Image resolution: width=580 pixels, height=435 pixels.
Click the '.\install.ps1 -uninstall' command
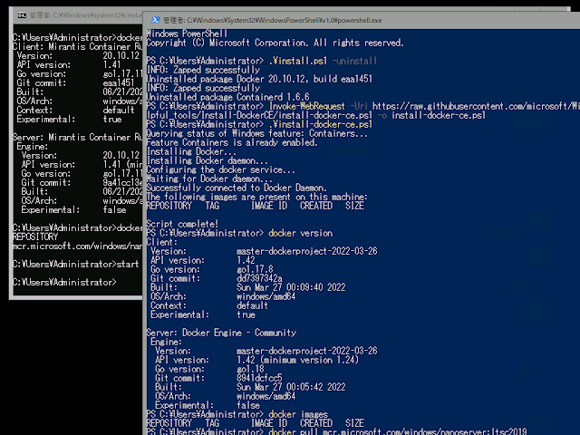coord(323,61)
